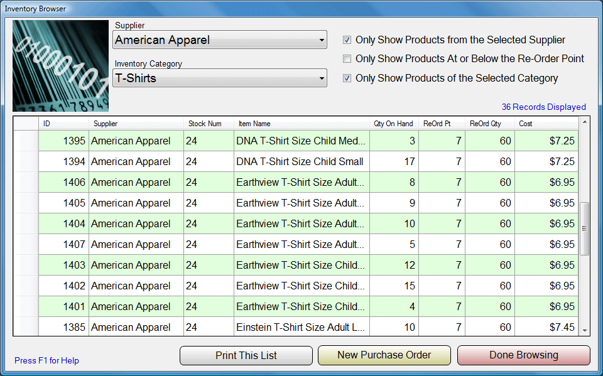Click the Item Name column header
603x376 pixels.
coord(301,124)
